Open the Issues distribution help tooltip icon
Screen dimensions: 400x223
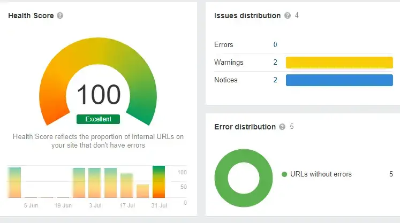coord(288,16)
